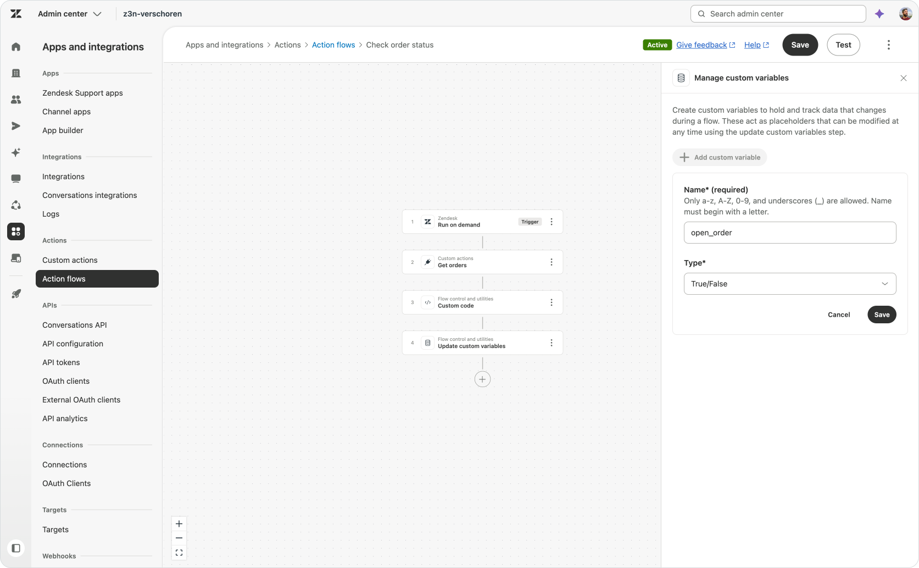Go to Action flows breadcrumb

pos(333,45)
